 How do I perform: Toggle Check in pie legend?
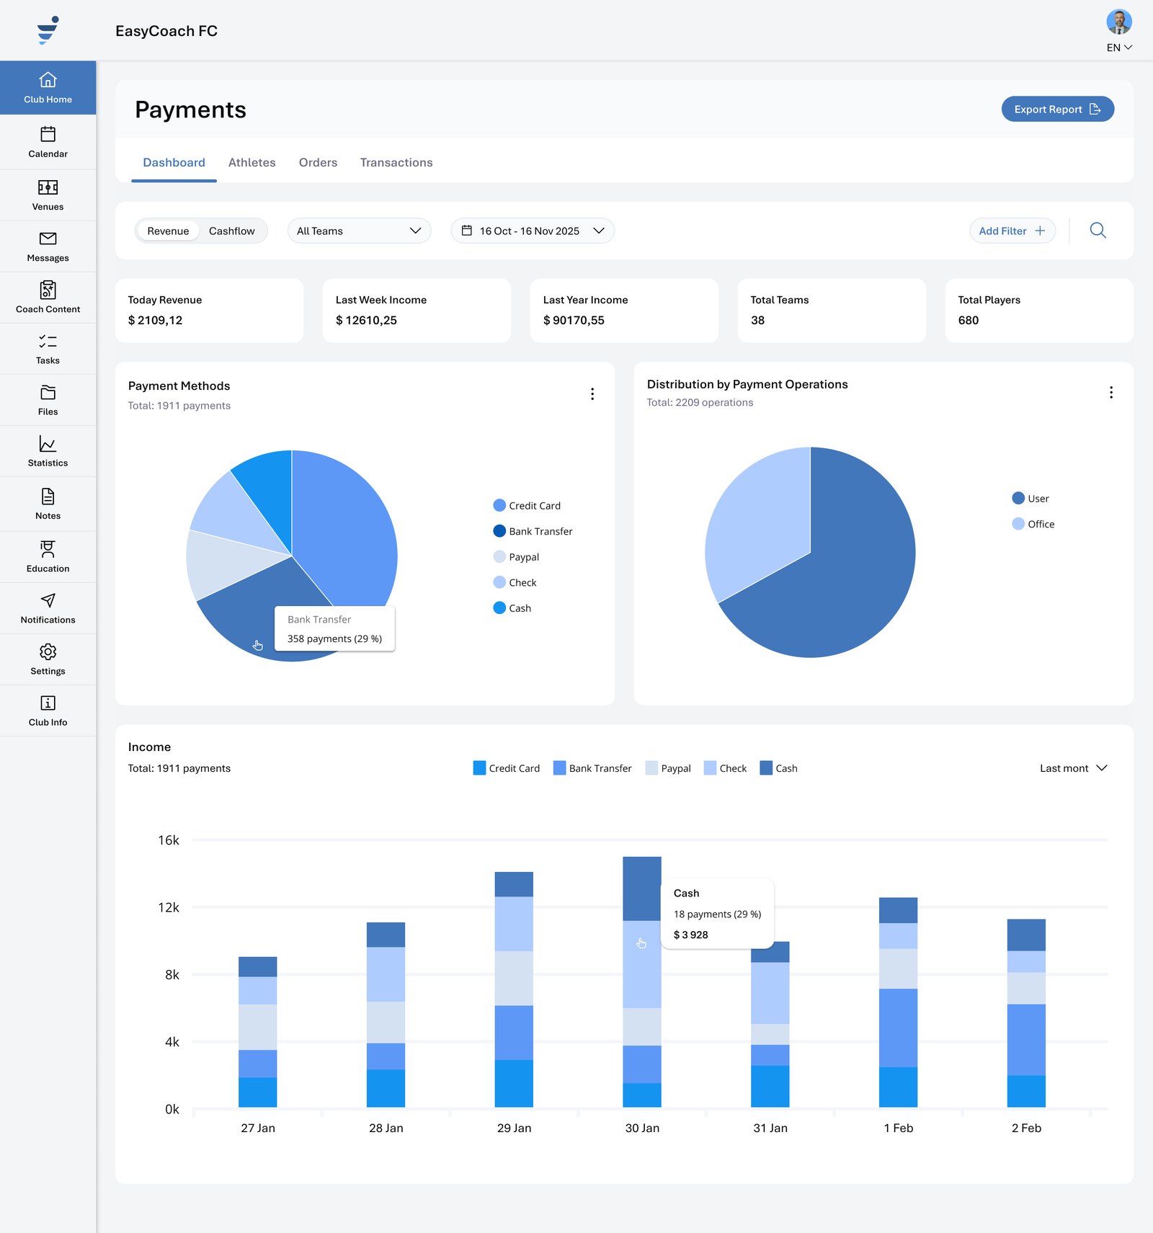(515, 582)
